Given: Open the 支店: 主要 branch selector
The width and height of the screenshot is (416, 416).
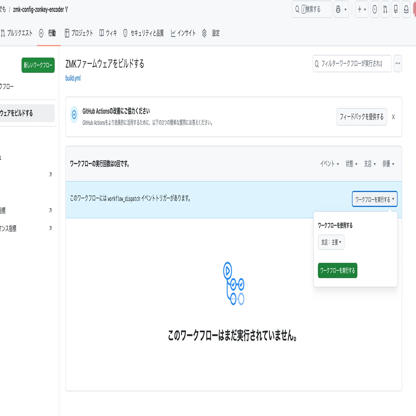Looking at the screenshot, I should coord(331,242).
